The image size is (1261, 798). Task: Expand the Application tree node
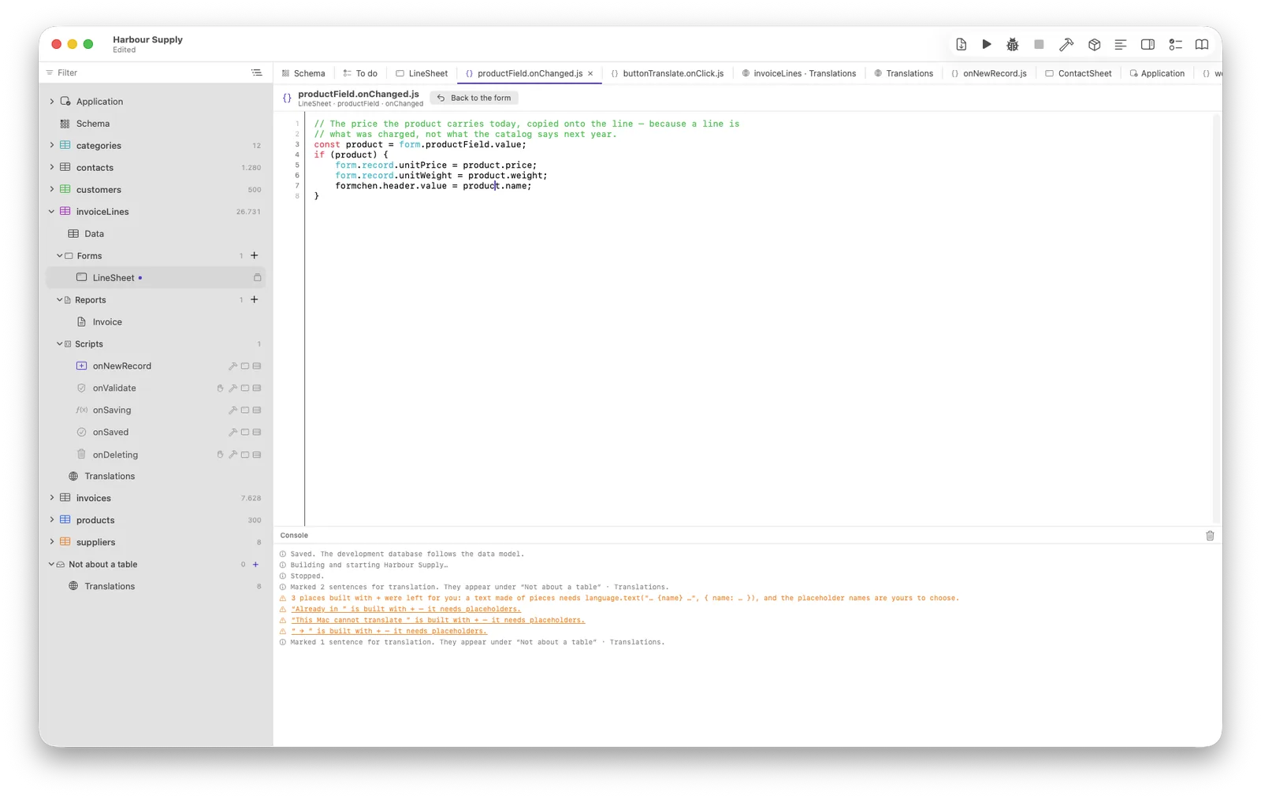click(52, 101)
